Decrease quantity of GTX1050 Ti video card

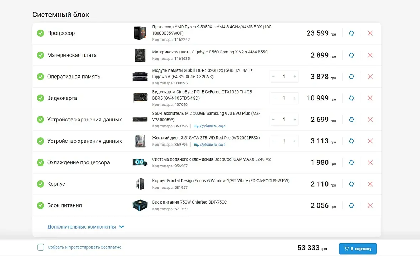click(273, 98)
